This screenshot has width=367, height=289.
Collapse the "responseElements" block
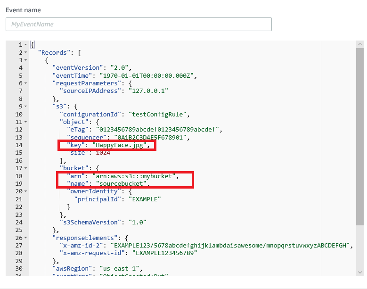[x=25, y=237]
